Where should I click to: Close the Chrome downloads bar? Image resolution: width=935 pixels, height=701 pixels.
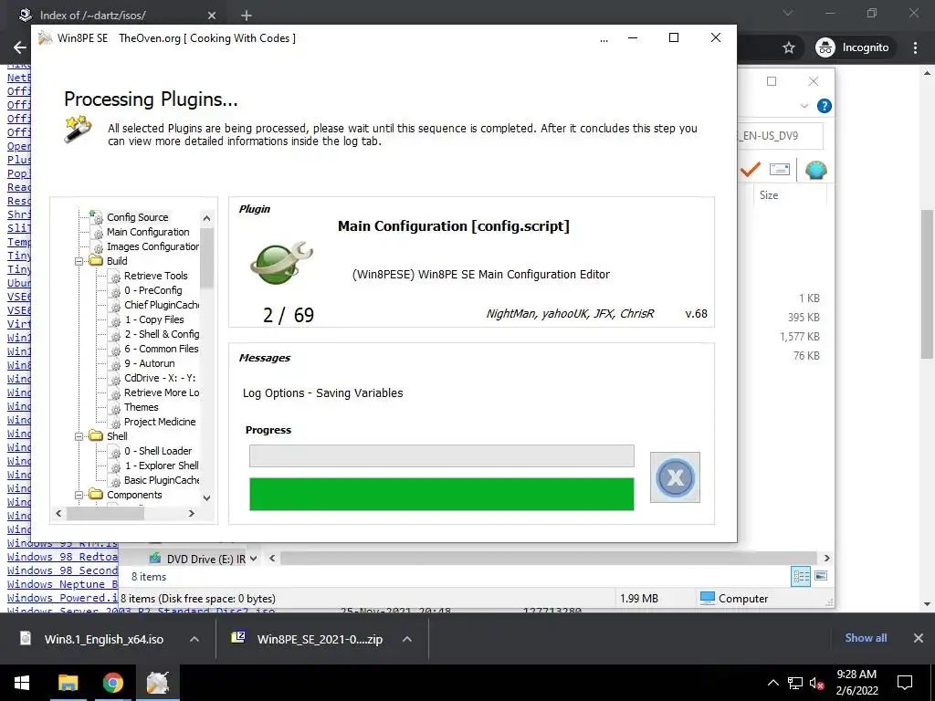tap(919, 638)
